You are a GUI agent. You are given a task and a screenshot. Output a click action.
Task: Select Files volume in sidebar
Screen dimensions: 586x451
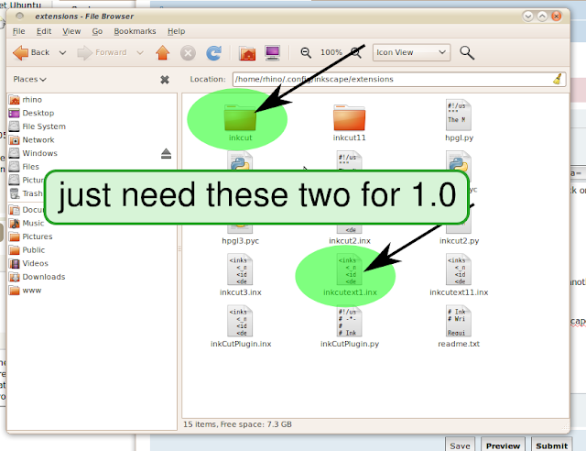[24, 167]
